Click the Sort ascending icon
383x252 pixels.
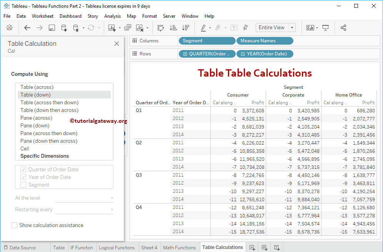pyautogui.click(x=173, y=28)
